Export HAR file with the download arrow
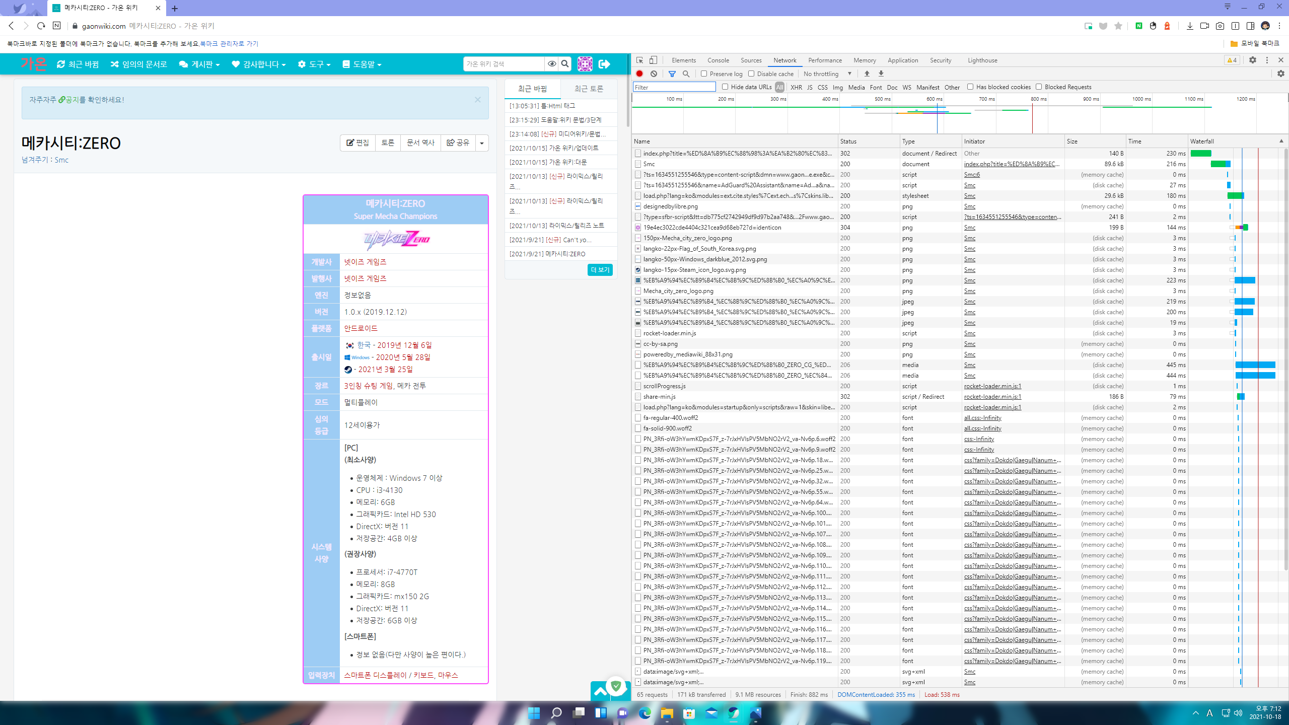 coord(881,74)
